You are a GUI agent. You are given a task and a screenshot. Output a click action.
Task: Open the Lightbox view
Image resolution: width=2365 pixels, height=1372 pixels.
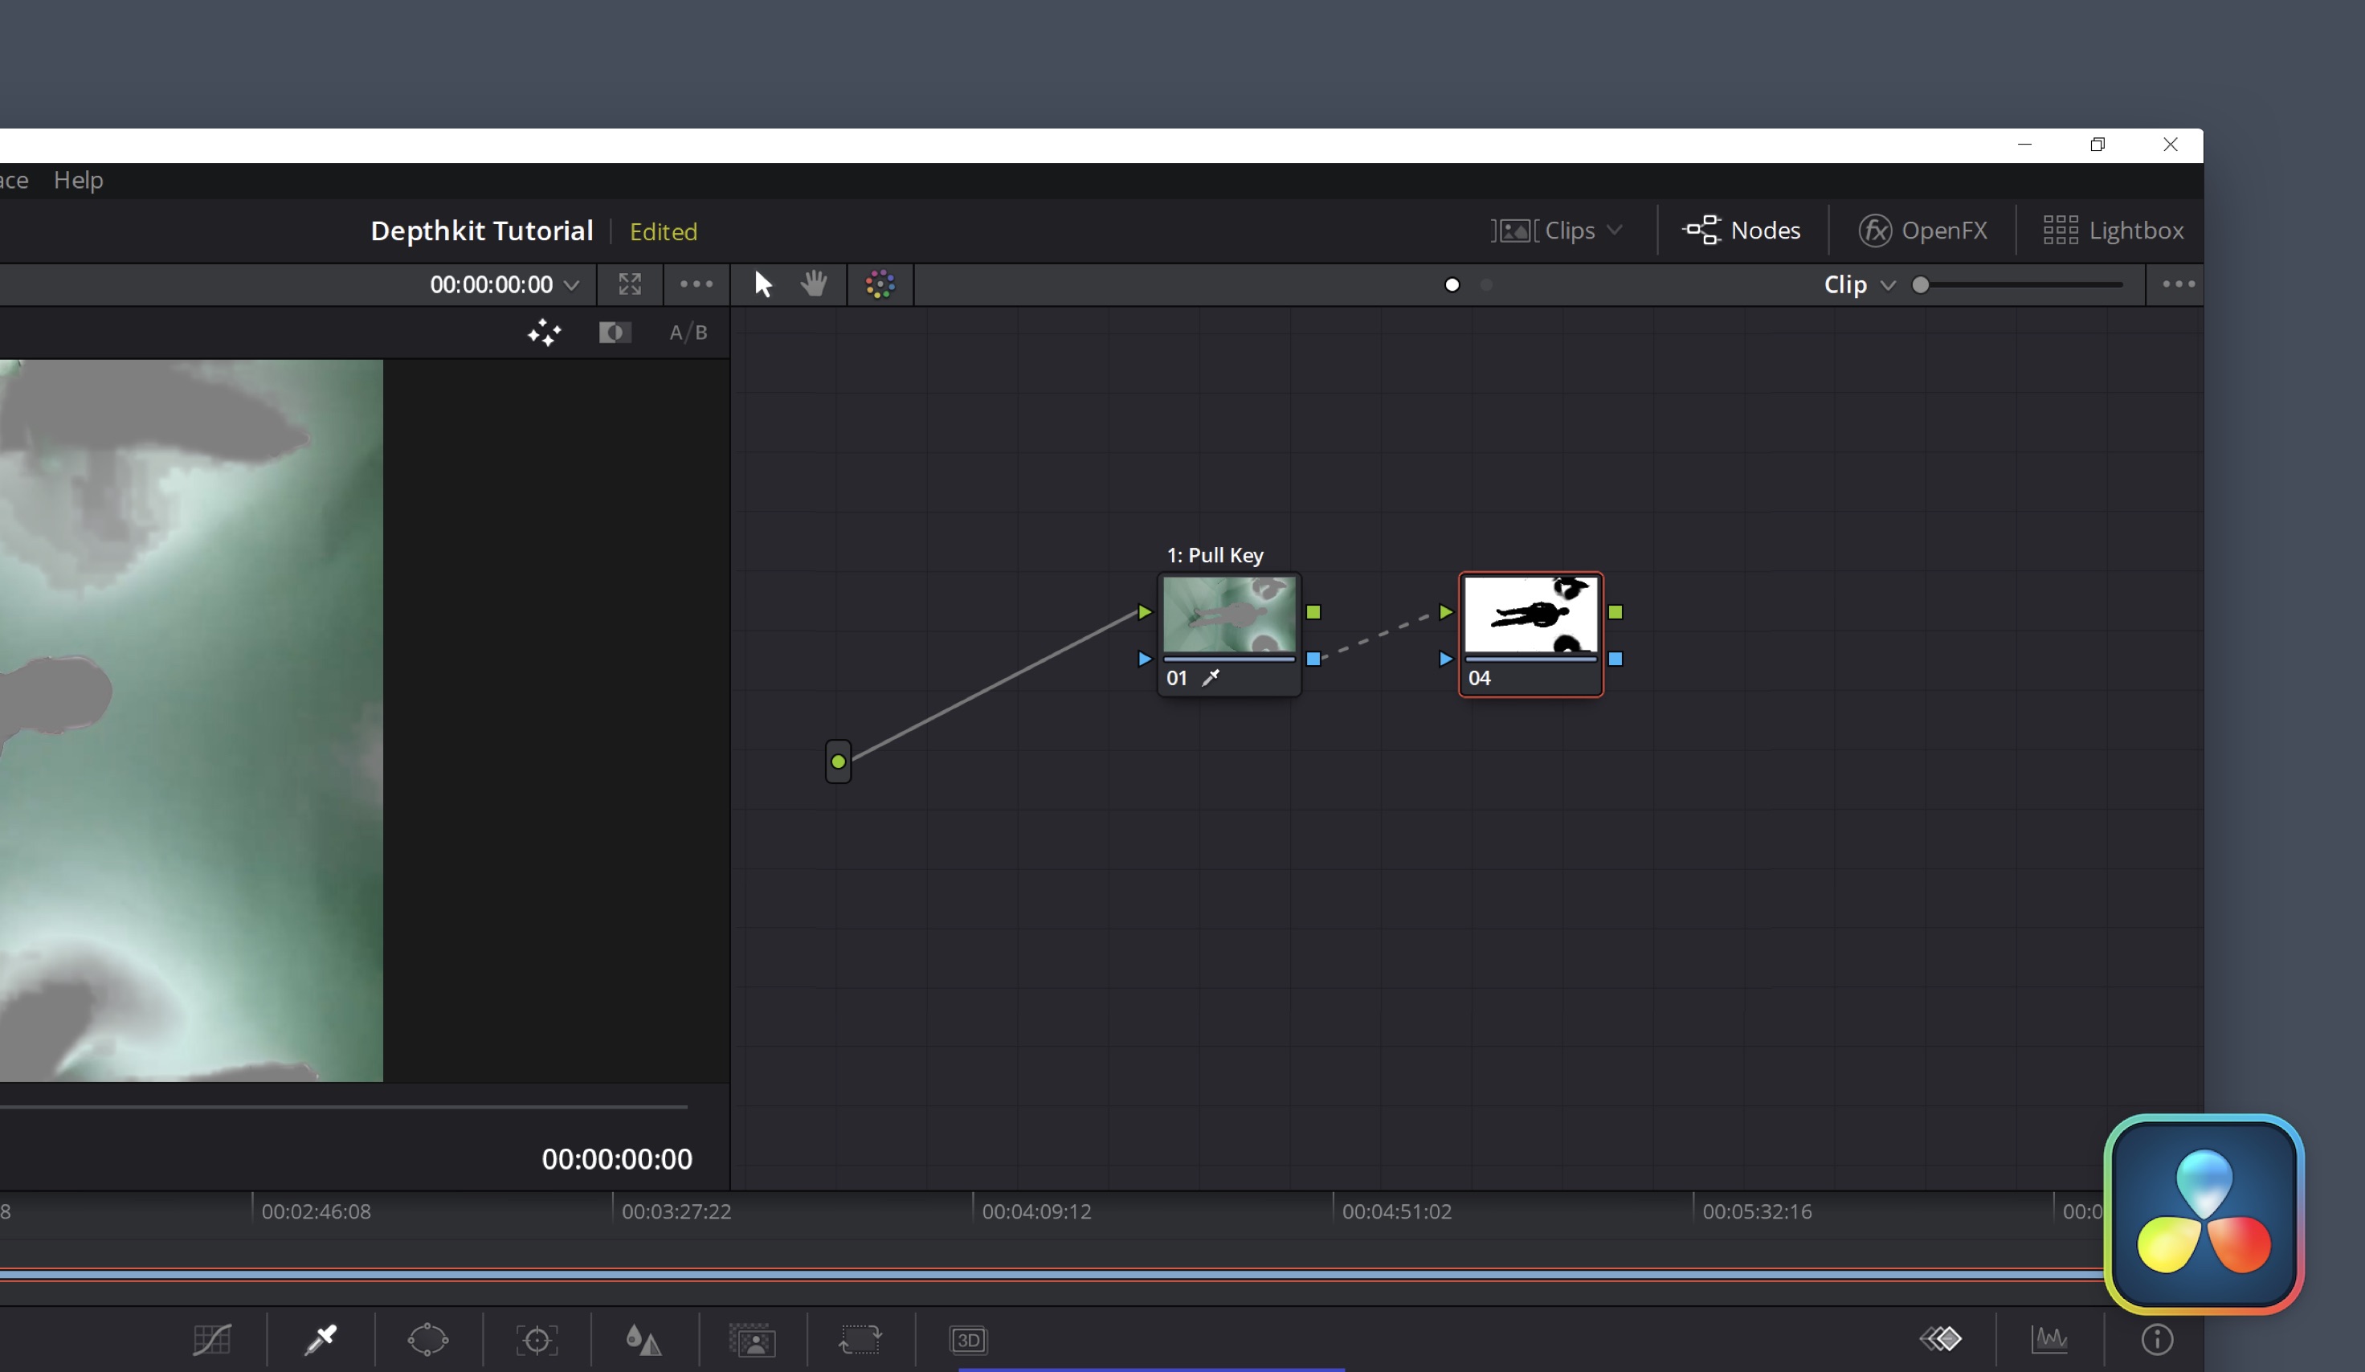(2114, 230)
